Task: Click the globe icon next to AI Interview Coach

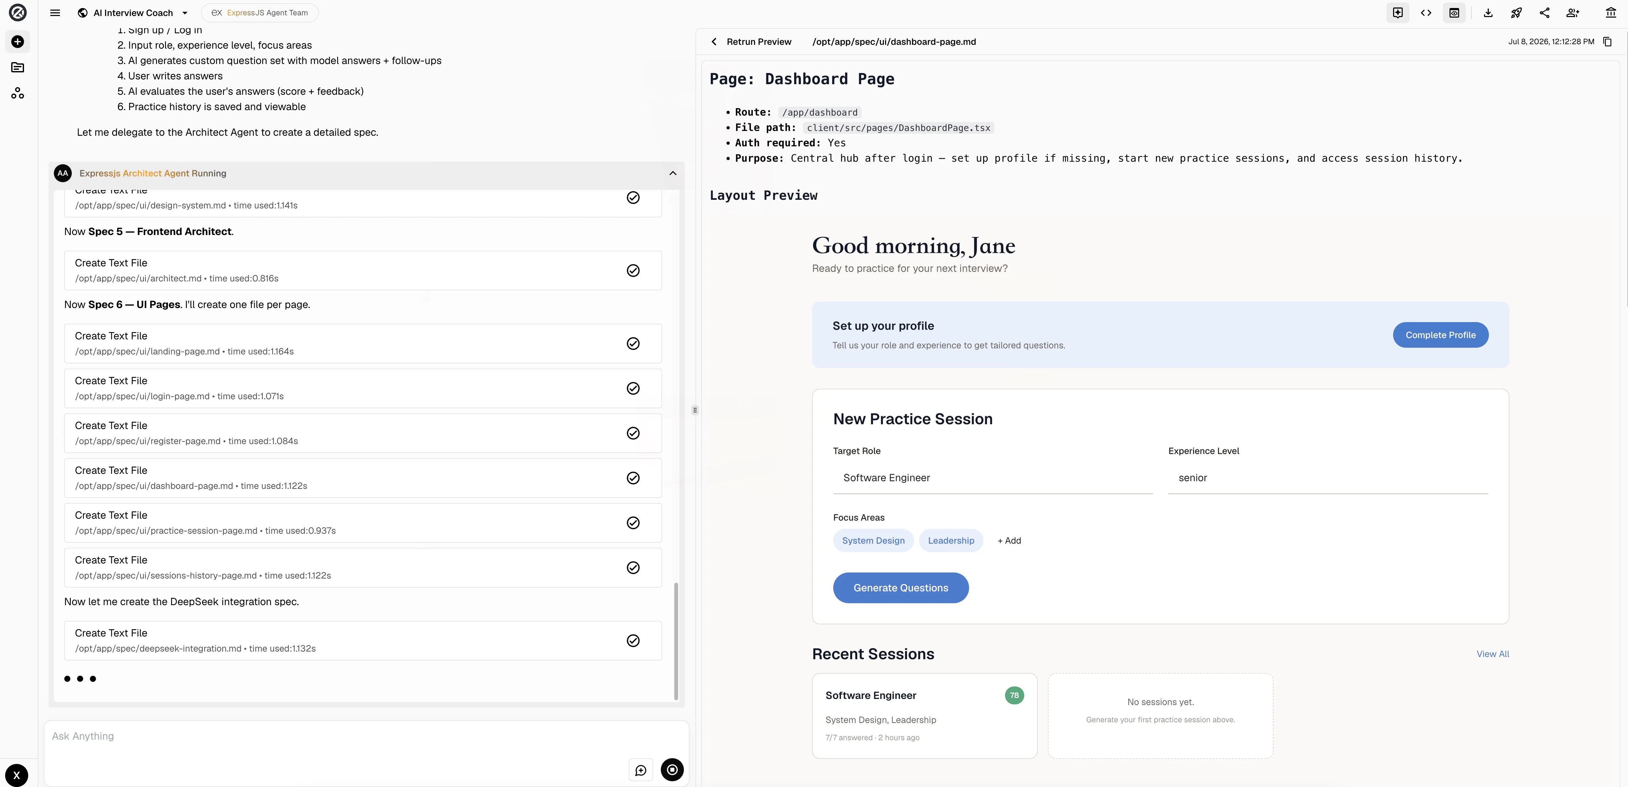Action: pos(83,12)
